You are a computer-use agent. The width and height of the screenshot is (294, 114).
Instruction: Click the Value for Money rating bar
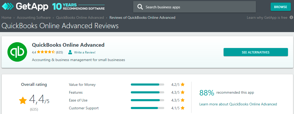pos(148,85)
